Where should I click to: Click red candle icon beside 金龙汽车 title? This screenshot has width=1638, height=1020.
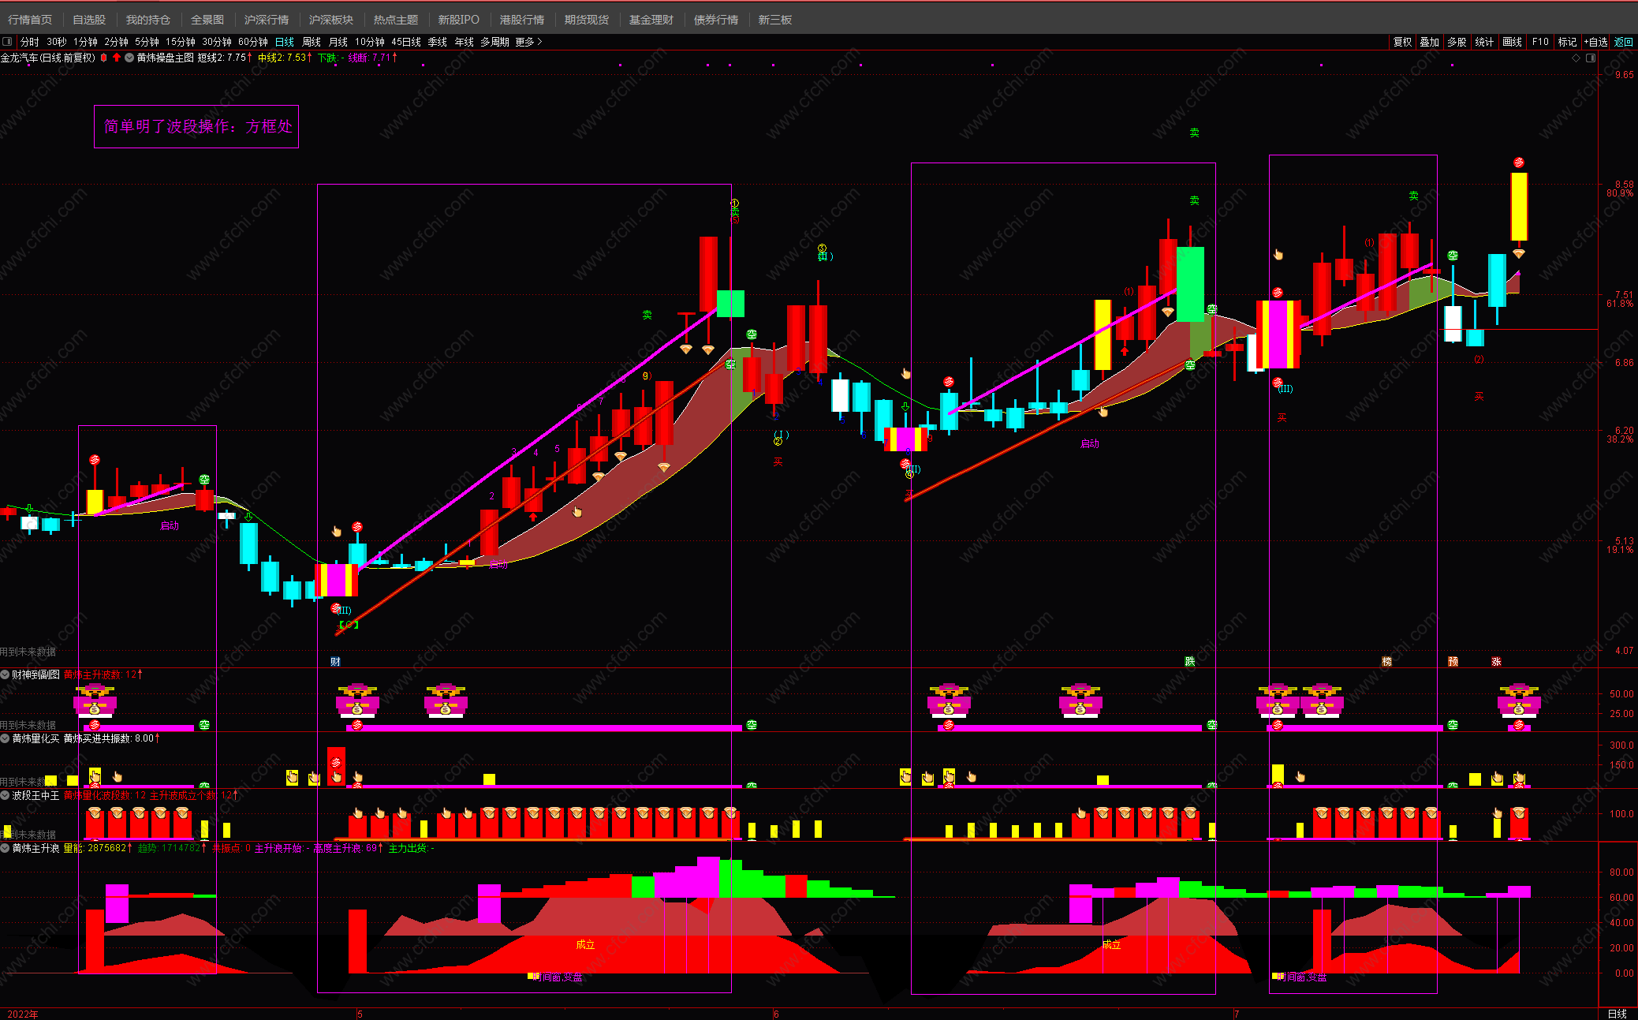coord(104,58)
